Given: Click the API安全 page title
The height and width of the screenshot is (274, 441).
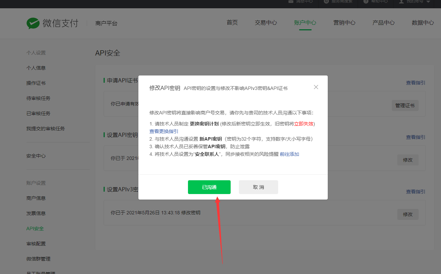Looking at the screenshot, I should [108, 53].
